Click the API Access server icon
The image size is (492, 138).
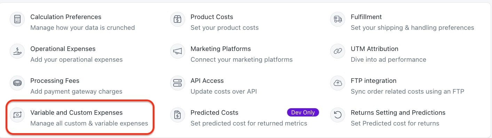click(x=177, y=83)
